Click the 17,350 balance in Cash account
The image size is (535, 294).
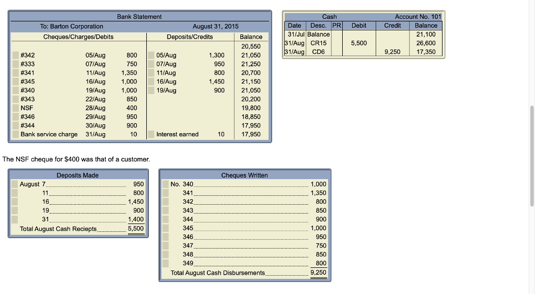426,52
